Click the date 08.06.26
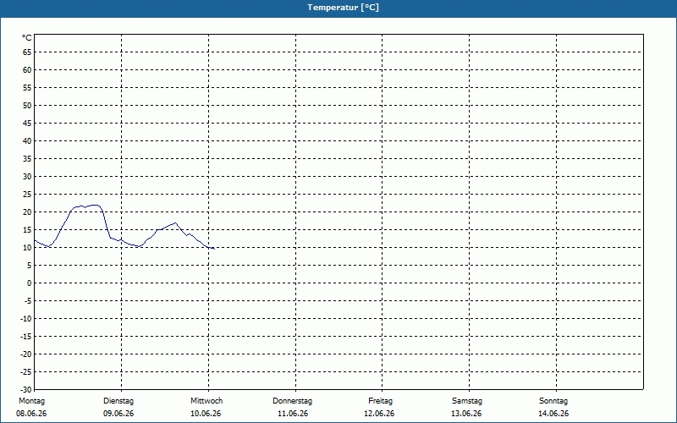 point(31,414)
